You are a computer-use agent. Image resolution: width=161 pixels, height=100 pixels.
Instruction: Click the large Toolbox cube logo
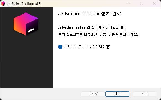click(x=26, y=24)
